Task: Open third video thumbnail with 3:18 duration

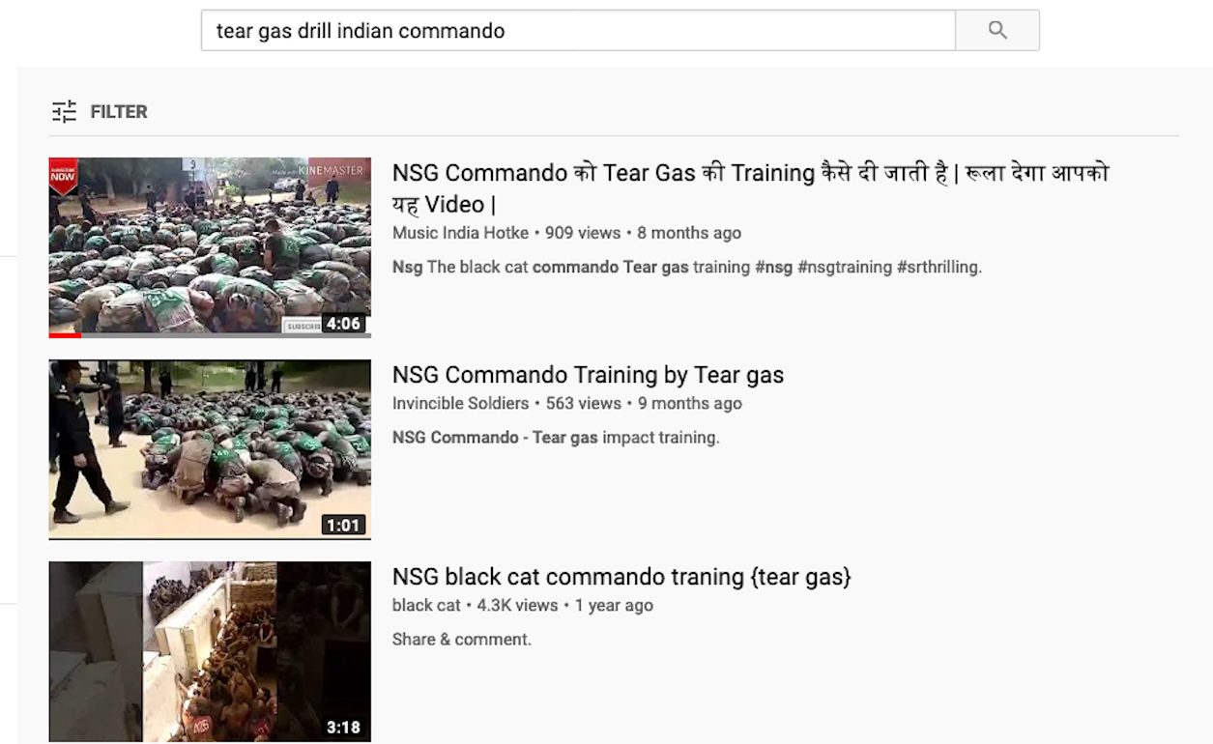Action: [210, 652]
